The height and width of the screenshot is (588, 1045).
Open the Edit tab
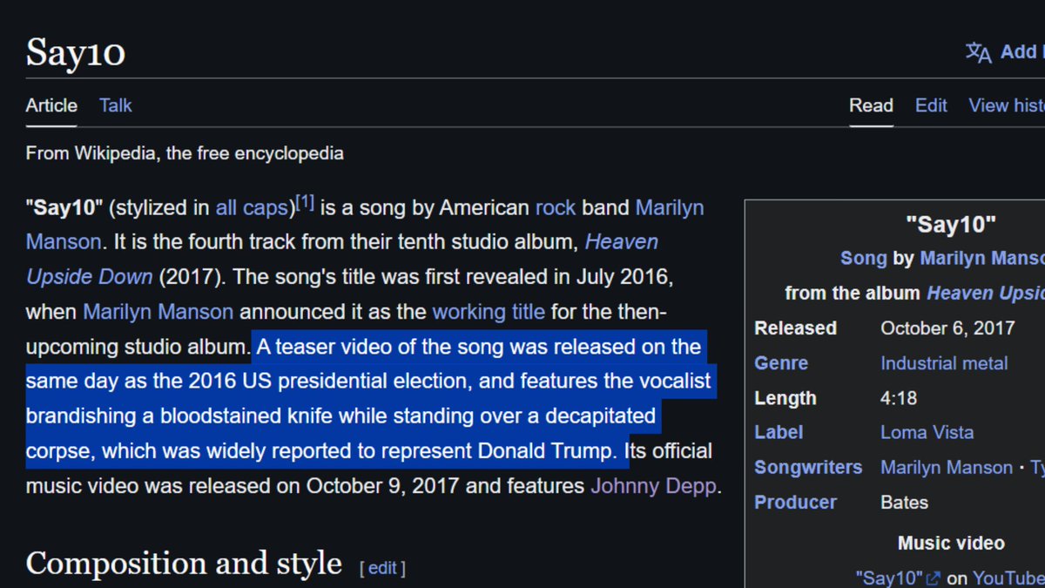coord(931,105)
